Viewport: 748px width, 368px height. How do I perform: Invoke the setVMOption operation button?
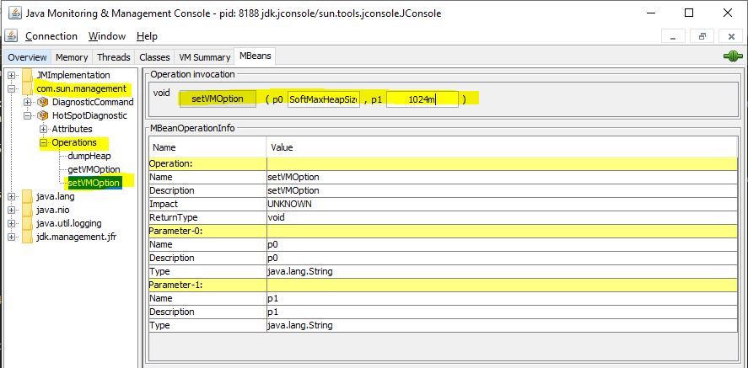click(x=218, y=99)
